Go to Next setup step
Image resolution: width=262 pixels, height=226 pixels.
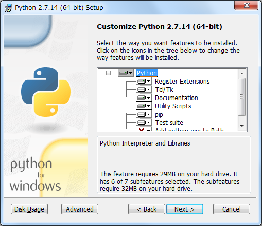(185, 209)
